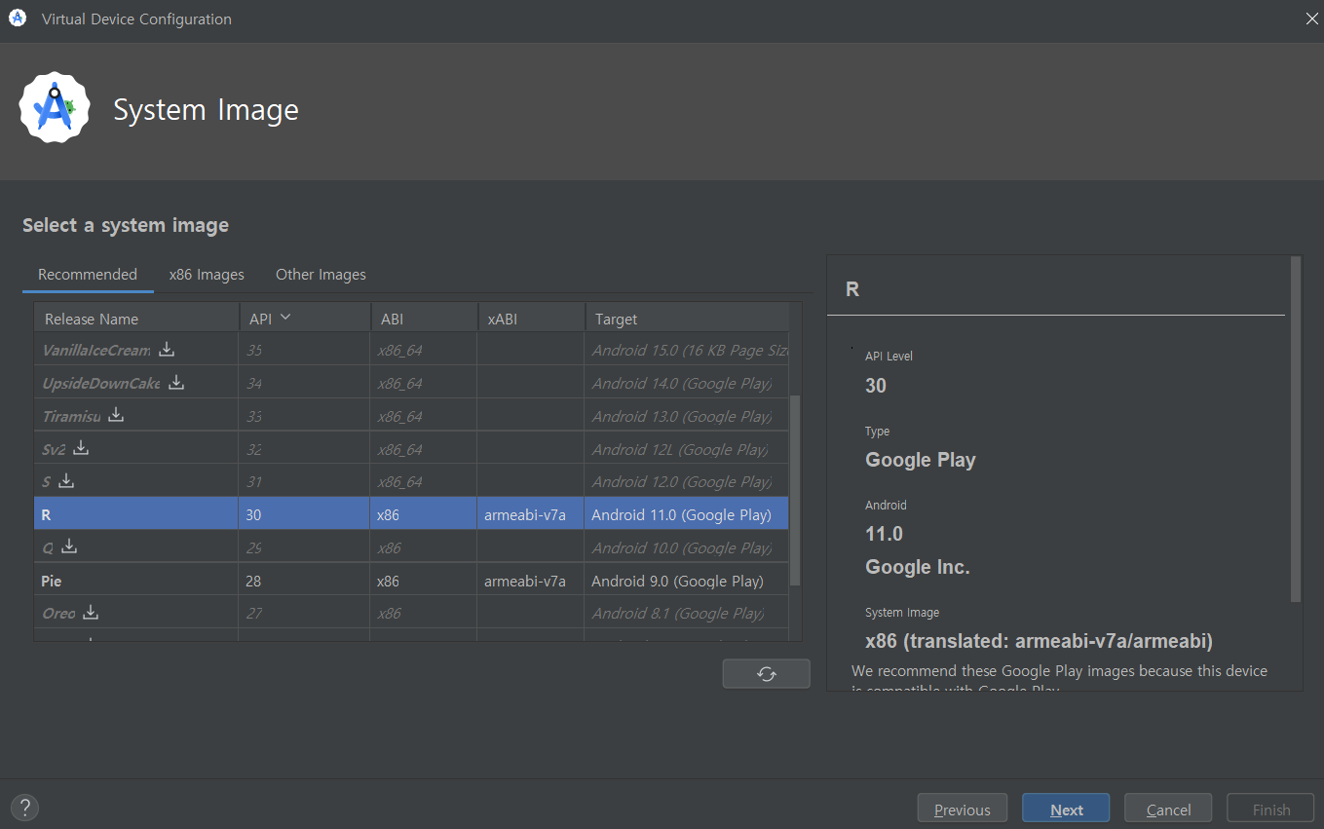Click the disabled Finish button
The height and width of the screenshot is (829, 1324).
point(1270,810)
